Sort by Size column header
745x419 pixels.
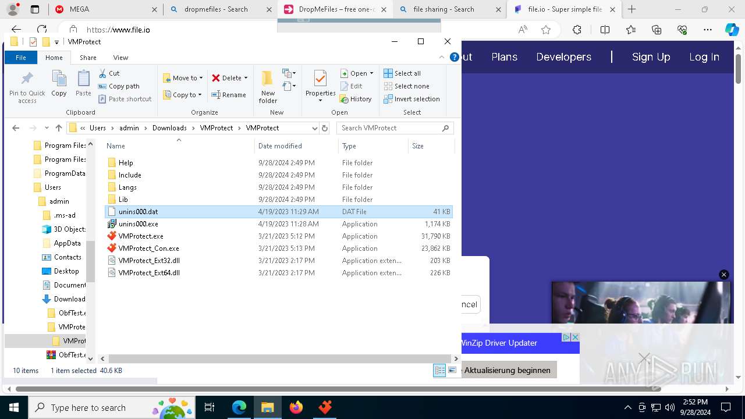point(431,146)
